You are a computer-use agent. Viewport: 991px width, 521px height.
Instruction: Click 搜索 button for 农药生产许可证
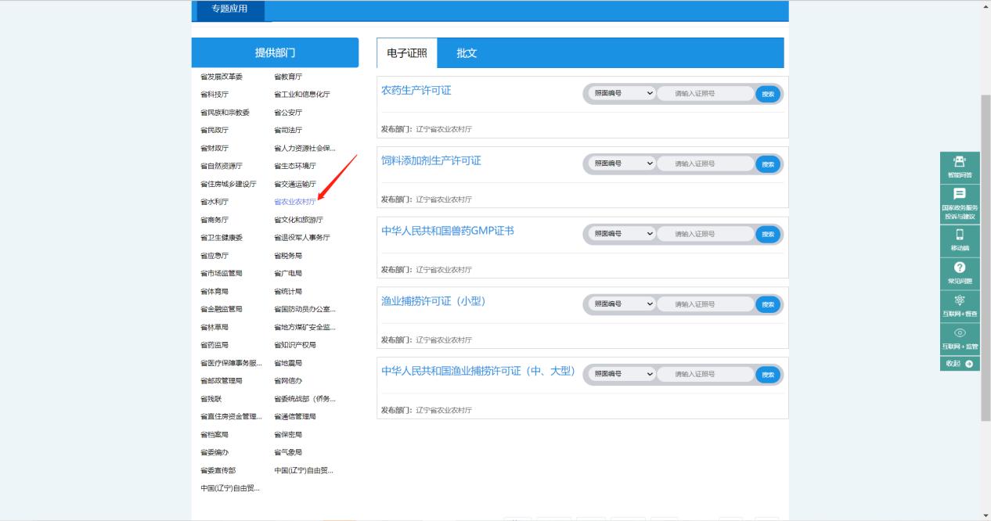coord(767,94)
